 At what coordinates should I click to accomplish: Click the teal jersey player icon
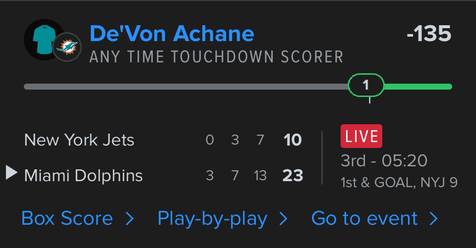43,40
